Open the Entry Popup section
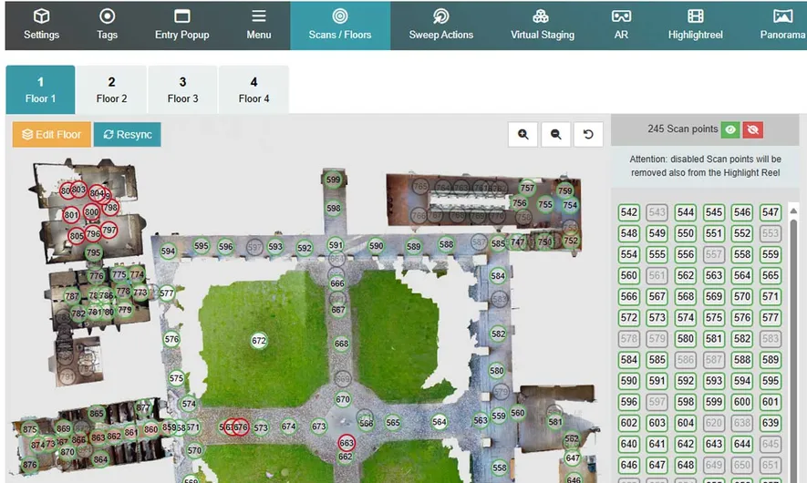The width and height of the screenshot is (807, 483). click(x=181, y=16)
